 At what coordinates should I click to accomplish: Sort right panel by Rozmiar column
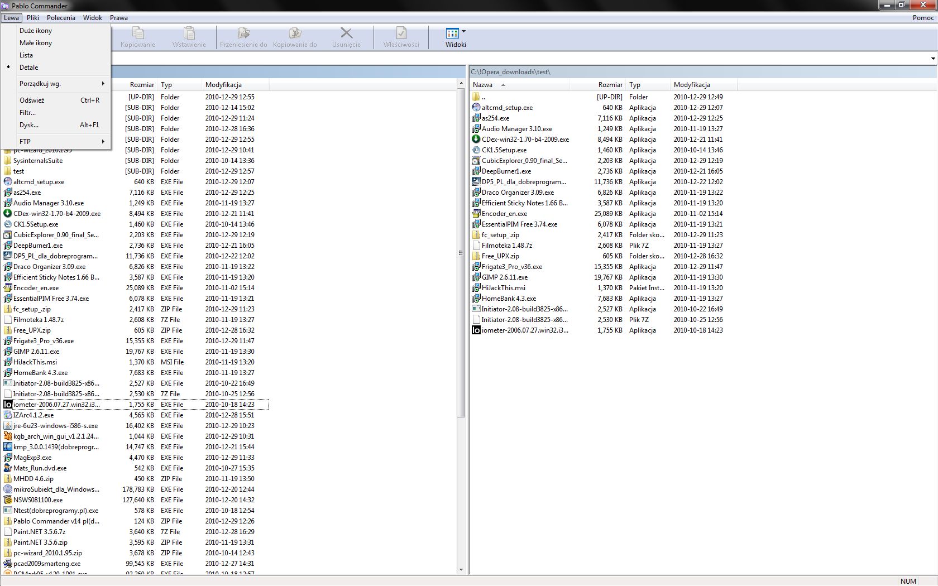point(597,85)
